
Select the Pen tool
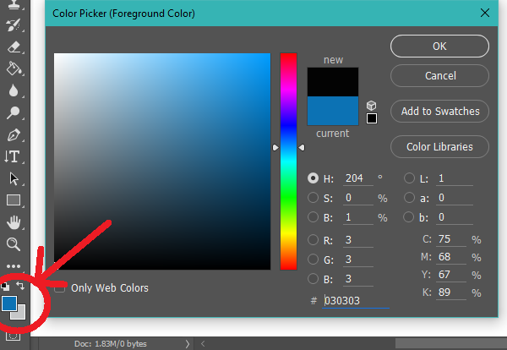pyautogui.click(x=14, y=134)
